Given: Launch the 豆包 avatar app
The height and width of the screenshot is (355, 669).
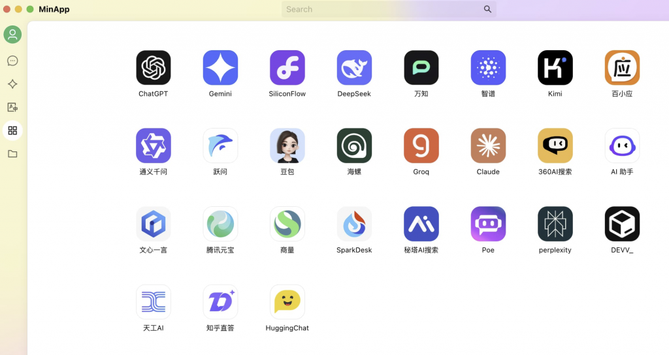Looking at the screenshot, I should coord(287,146).
